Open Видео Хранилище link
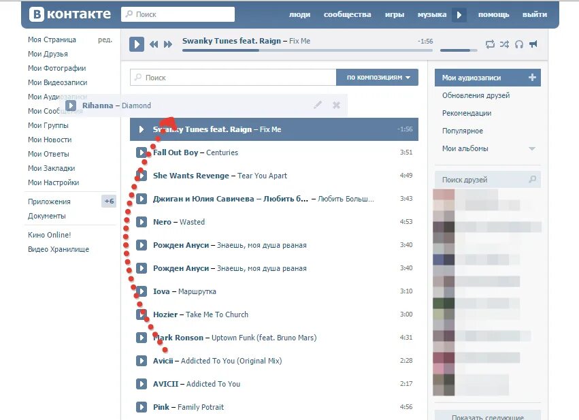 pos(59,249)
